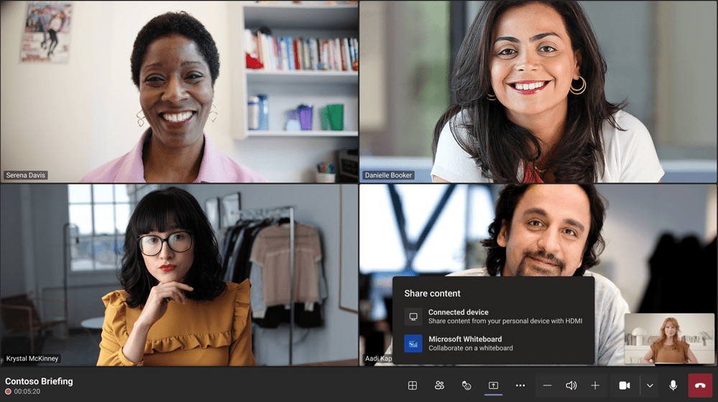Click the self-view video thumbnail
Screen dimensions: 718x402
point(669,338)
